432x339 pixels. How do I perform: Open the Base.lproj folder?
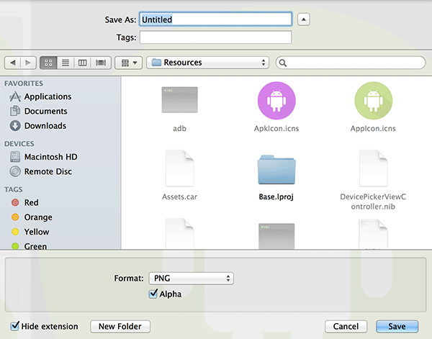[x=276, y=170]
